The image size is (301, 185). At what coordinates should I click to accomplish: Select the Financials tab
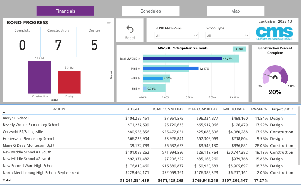[x=65, y=11]
